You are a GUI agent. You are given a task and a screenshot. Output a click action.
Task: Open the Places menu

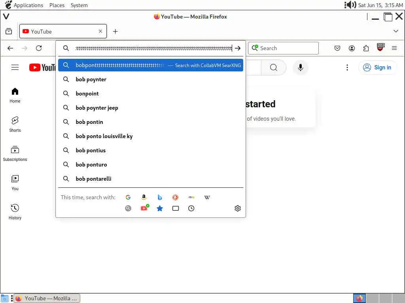pos(57,5)
